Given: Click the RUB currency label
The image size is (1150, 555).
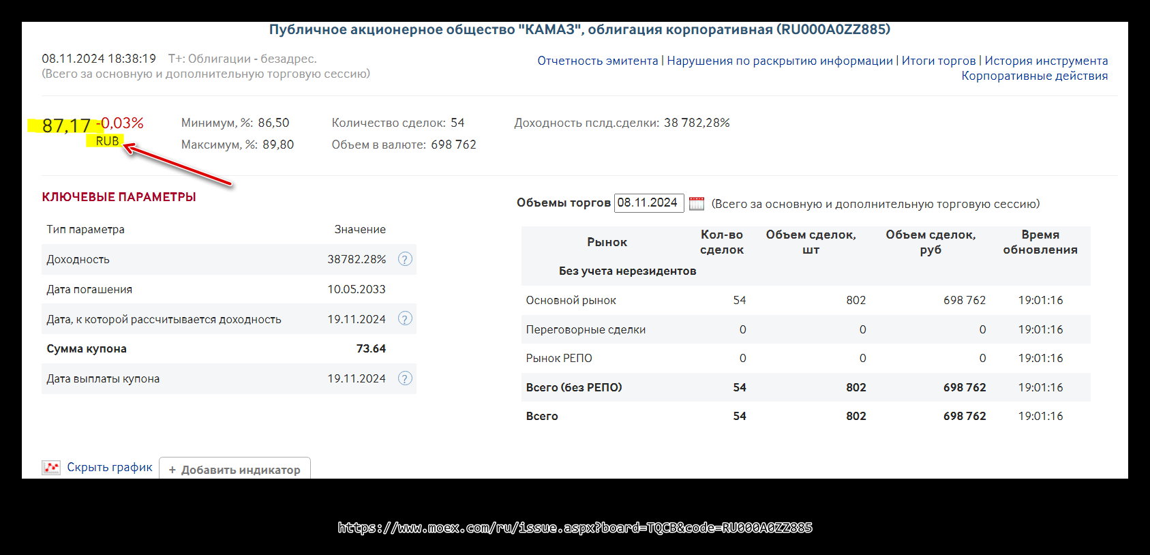Looking at the screenshot, I should (x=107, y=141).
